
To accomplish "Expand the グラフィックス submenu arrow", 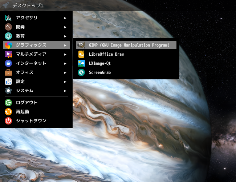I will [65, 45].
